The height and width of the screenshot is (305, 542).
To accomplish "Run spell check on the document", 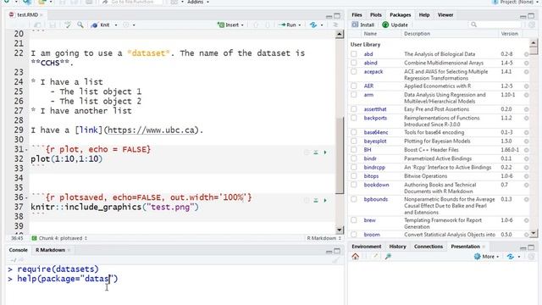I will point(68,25).
